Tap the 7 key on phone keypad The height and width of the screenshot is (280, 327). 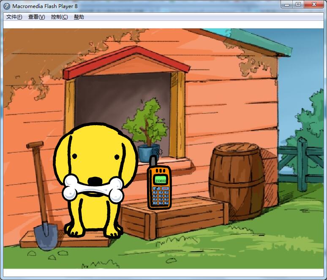[155, 199]
